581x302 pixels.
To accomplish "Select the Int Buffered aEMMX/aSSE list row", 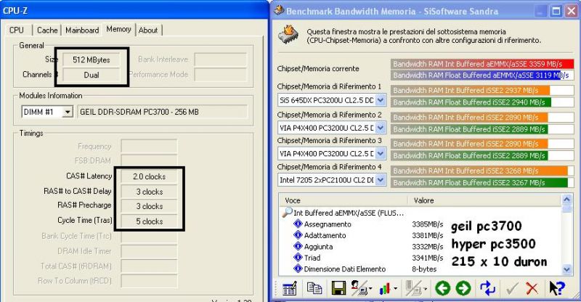I will (349, 213).
